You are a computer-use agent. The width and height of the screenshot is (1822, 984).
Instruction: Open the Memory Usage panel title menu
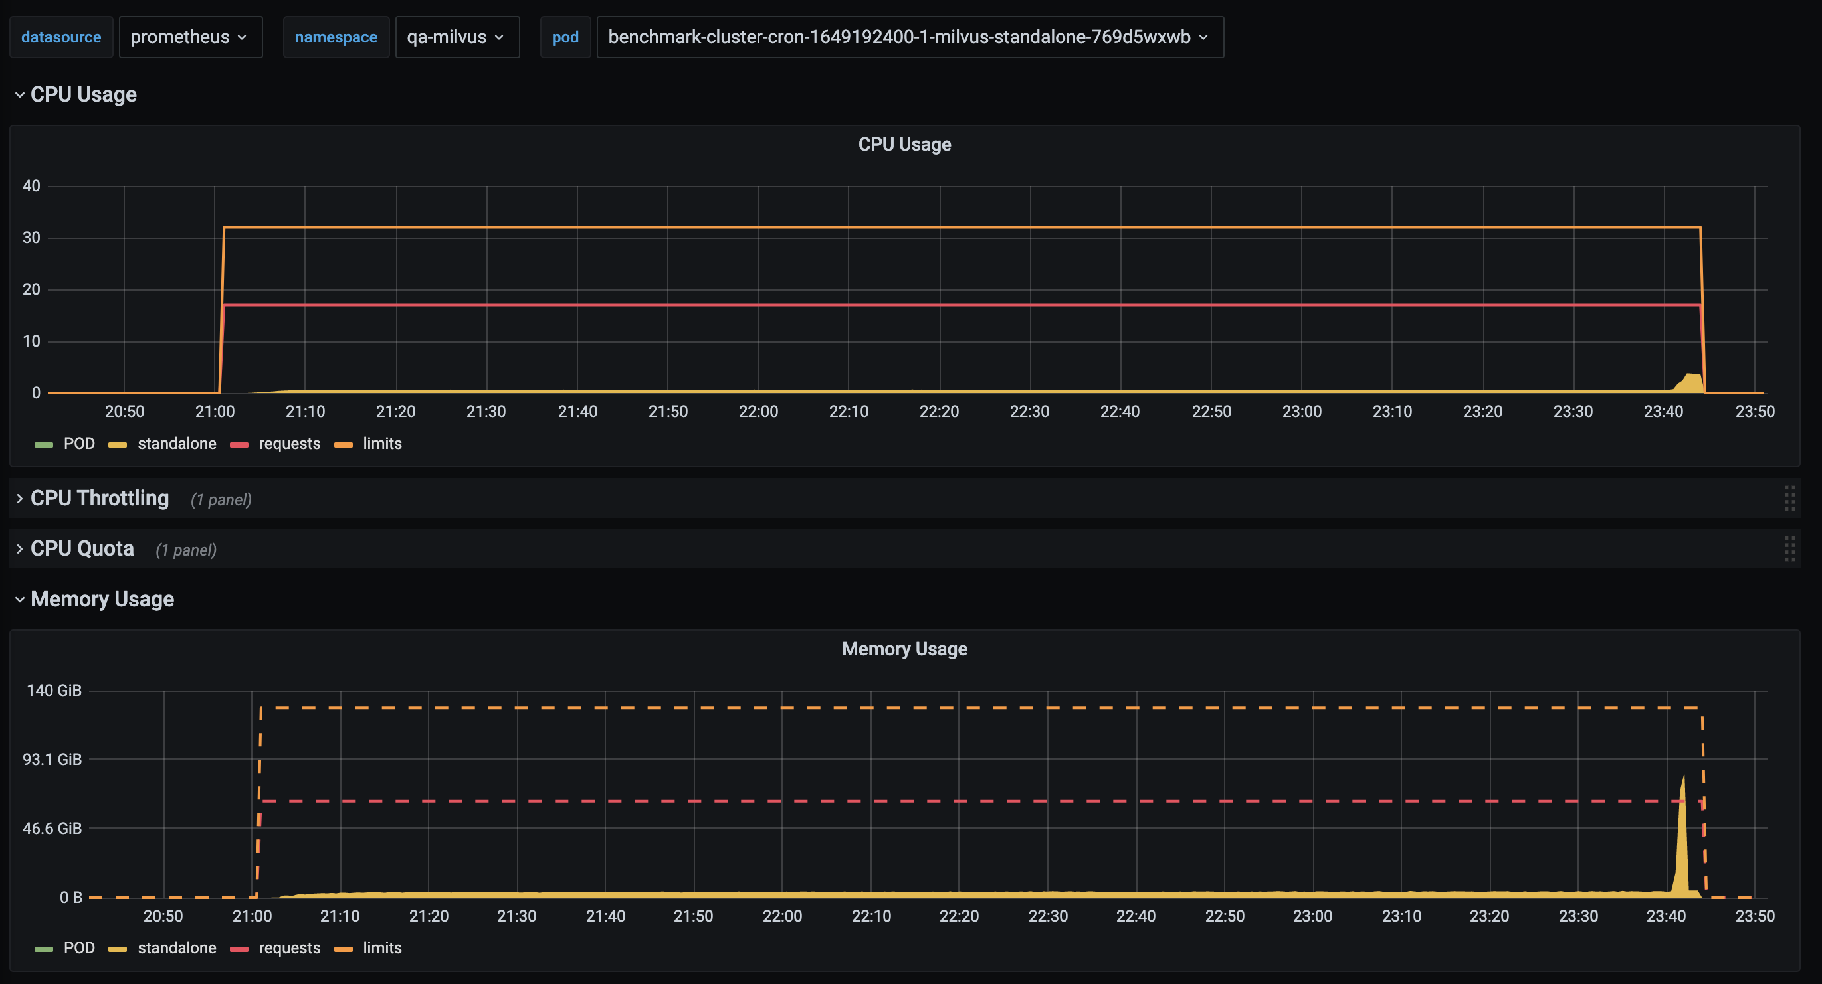[904, 649]
